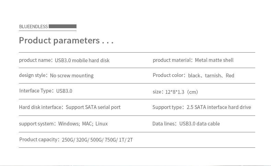Select the USB3.0 data cable text
271x166 pixels.
(x=199, y=124)
